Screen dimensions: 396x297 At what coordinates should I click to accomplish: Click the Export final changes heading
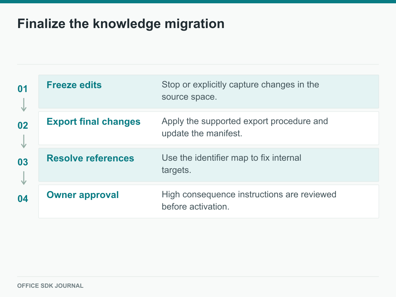coord(94,122)
